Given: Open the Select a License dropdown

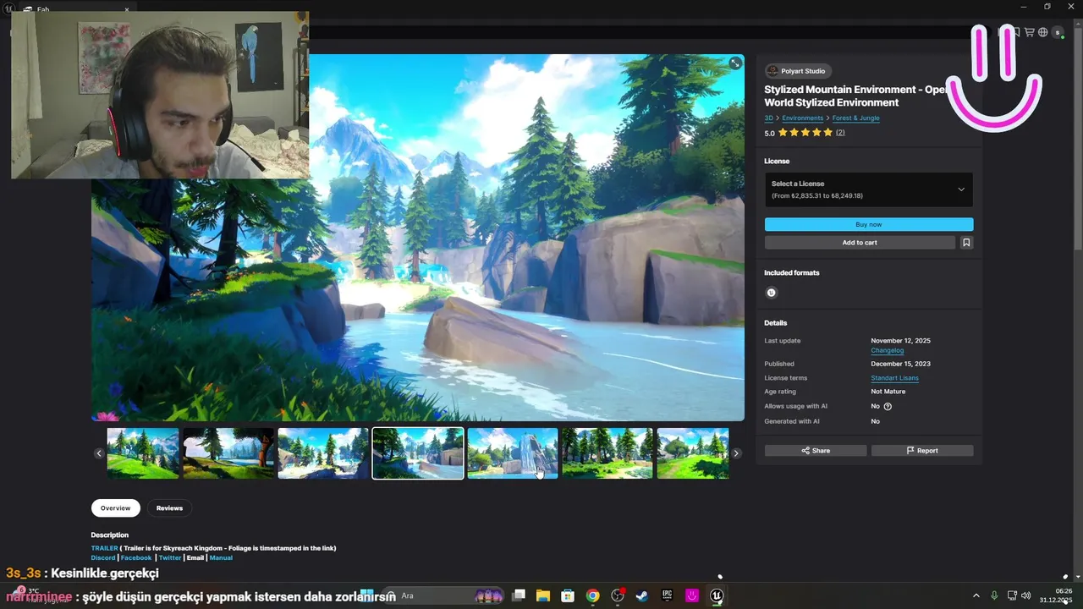Looking at the screenshot, I should coord(868,189).
